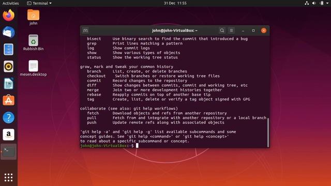Click the 'tag' command text
Screen dimensions: 331x186
(91, 99)
